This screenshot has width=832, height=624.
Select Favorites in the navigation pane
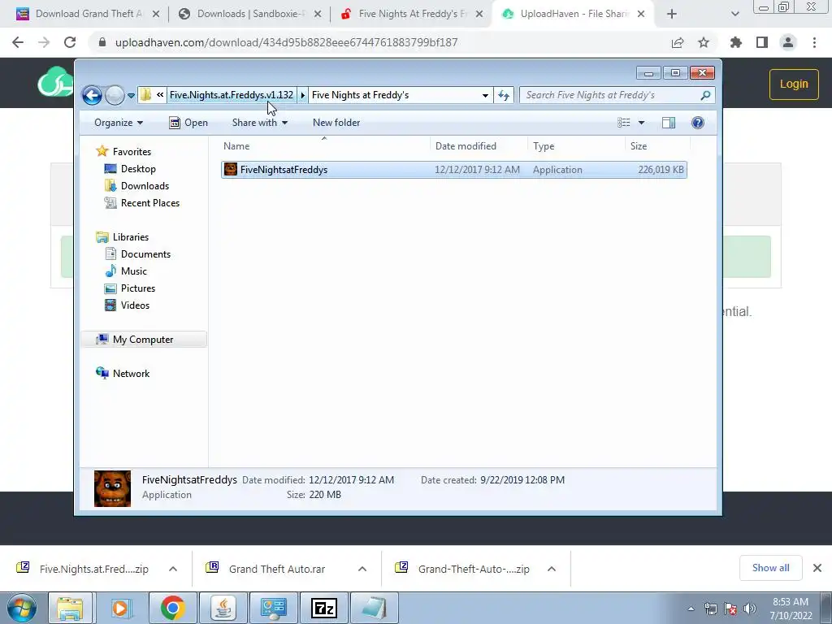tap(132, 152)
